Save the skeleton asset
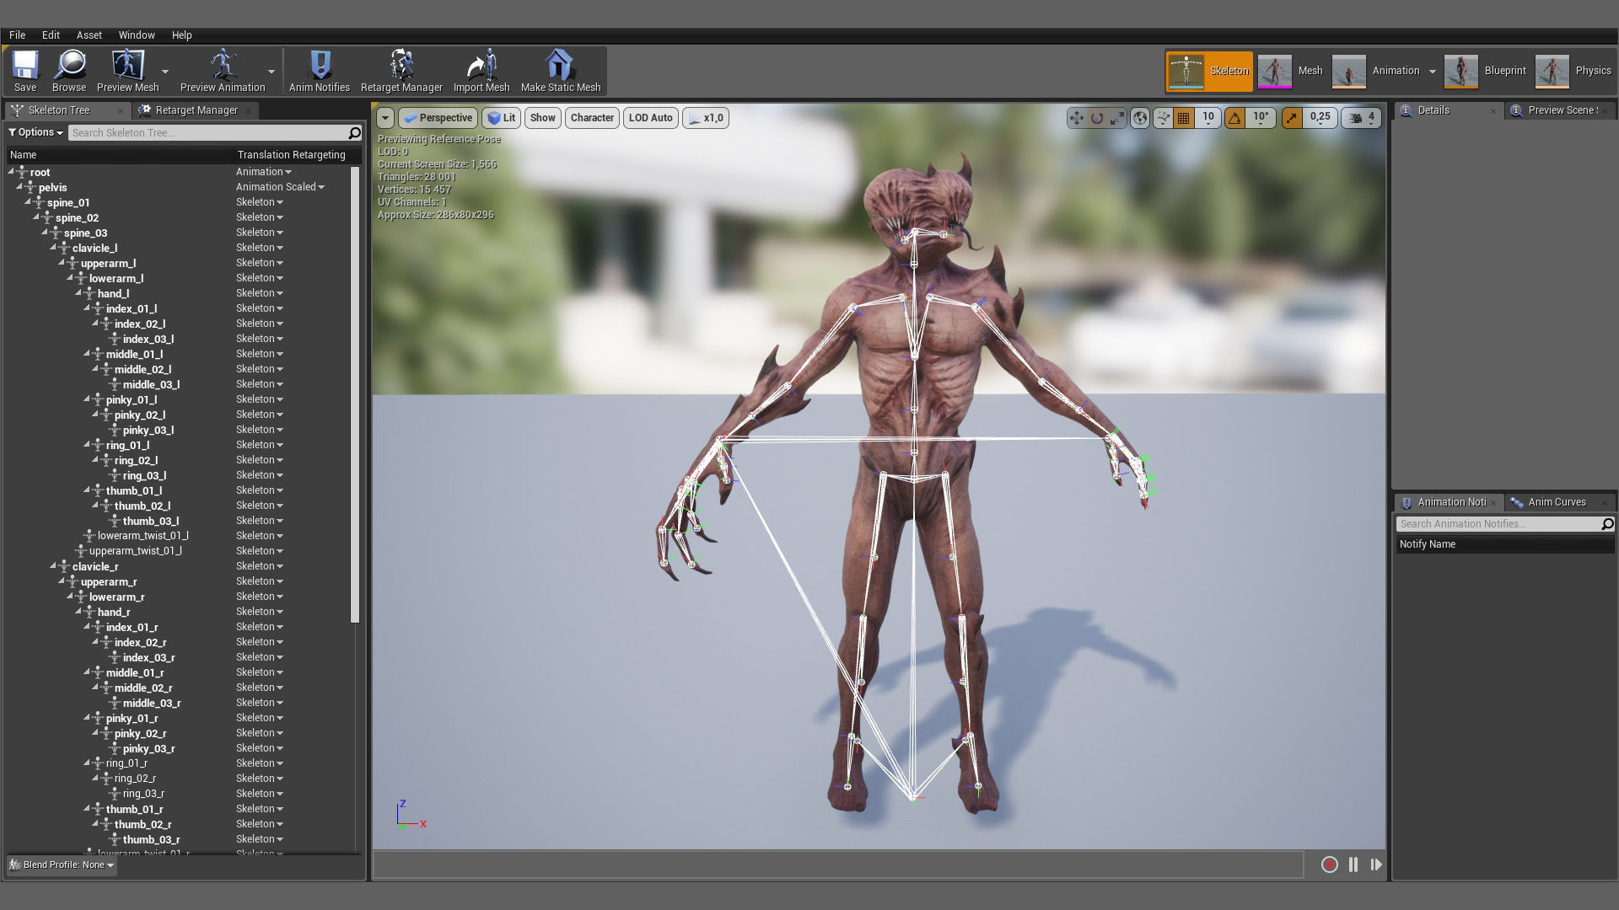The image size is (1619, 910). (x=25, y=71)
